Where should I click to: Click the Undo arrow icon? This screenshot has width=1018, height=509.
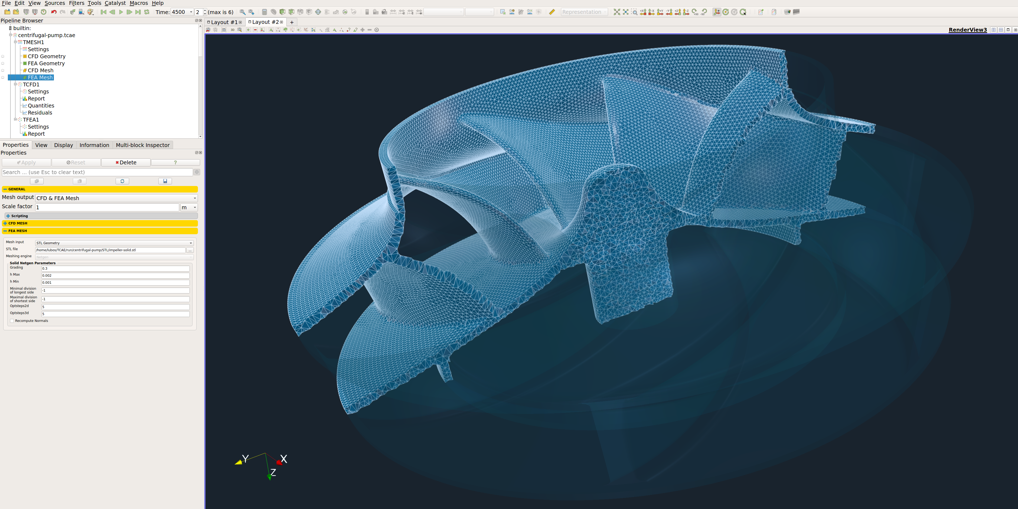point(54,12)
